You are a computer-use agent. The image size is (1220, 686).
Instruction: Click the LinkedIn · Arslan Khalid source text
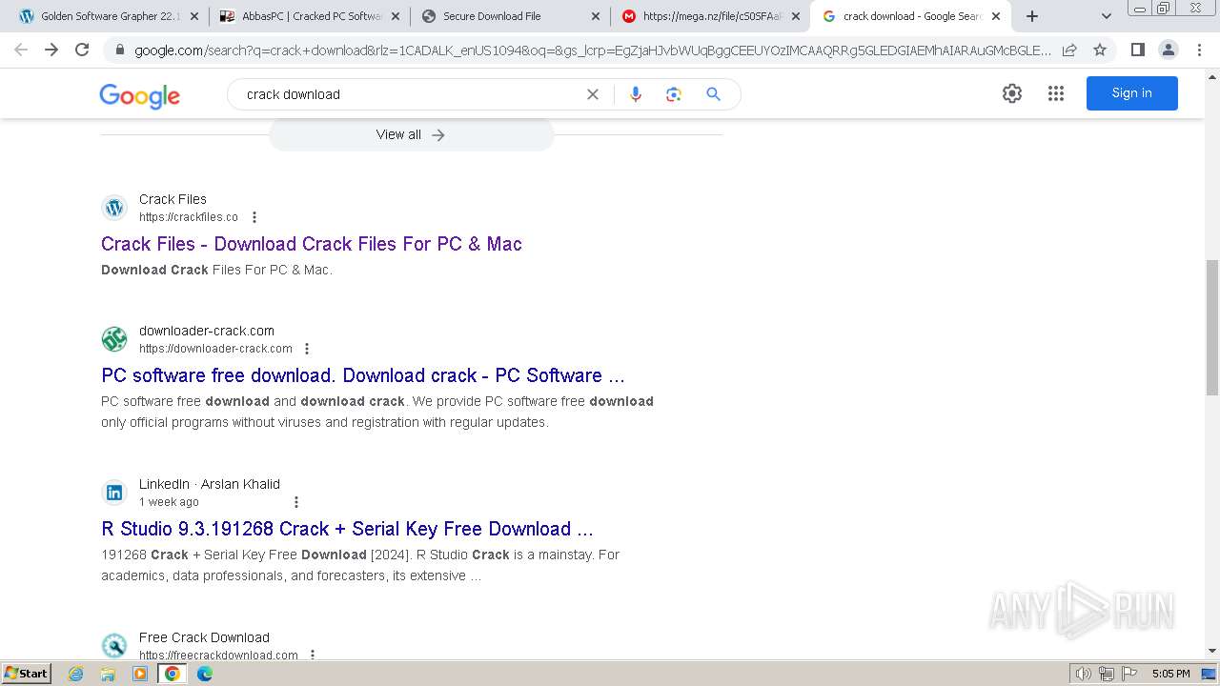coord(210,484)
